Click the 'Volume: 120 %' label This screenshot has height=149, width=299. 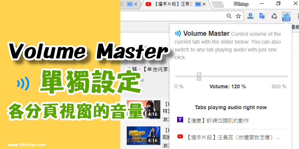pyautogui.click(x=228, y=87)
